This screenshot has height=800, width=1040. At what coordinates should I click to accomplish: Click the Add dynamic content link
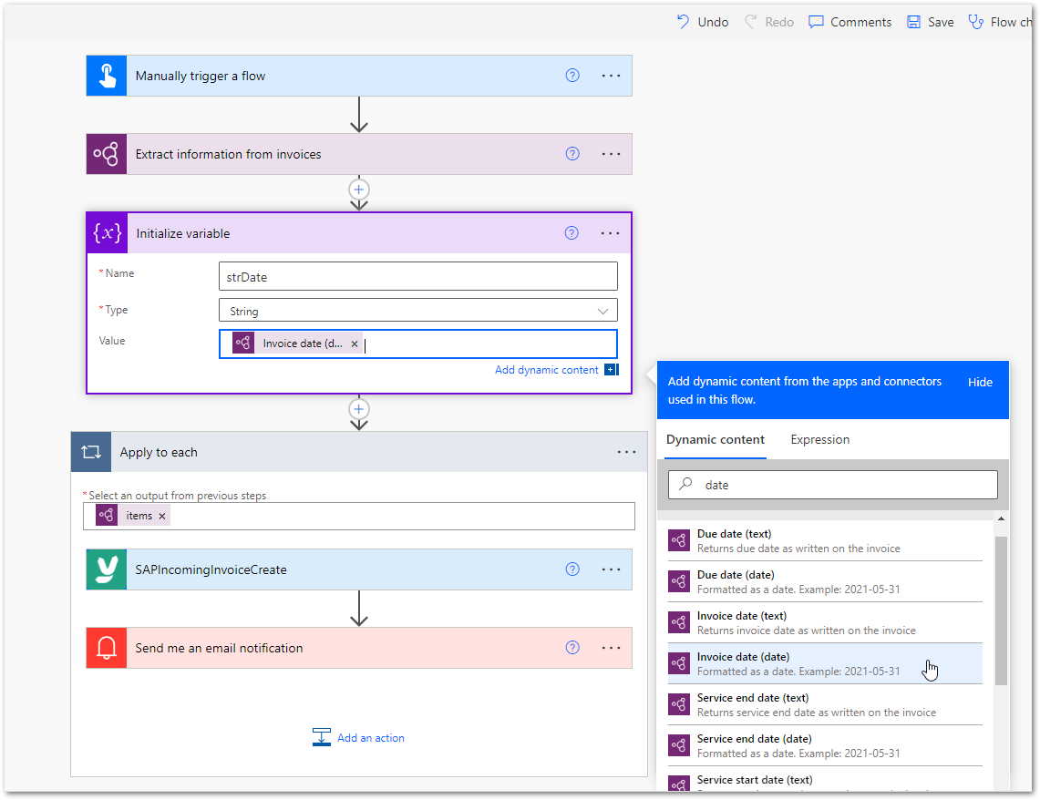[547, 370]
